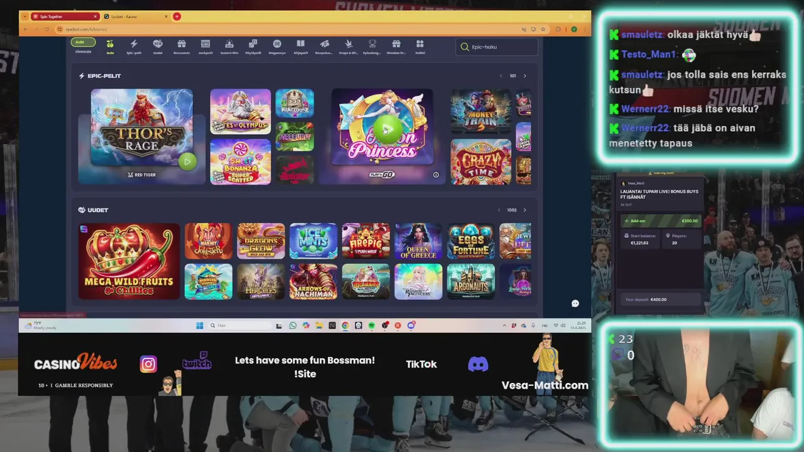Play Thor's Rage with green play button
Screen dimensions: 804x452
pyautogui.click(x=187, y=161)
